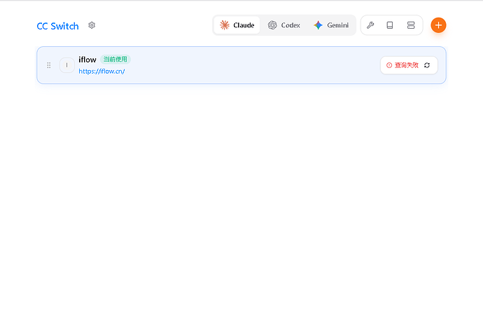Add a new provider with orange plus
This screenshot has height=314, width=483.
[438, 25]
